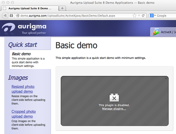Dismiss the disabled plugin box with its X

tap(166, 79)
